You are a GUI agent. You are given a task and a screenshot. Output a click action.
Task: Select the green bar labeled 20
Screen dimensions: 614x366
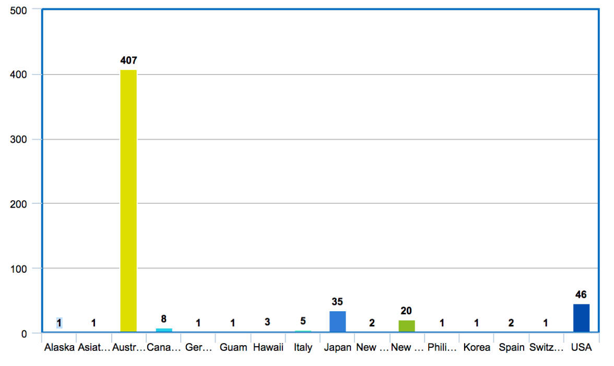pyautogui.click(x=406, y=326)
